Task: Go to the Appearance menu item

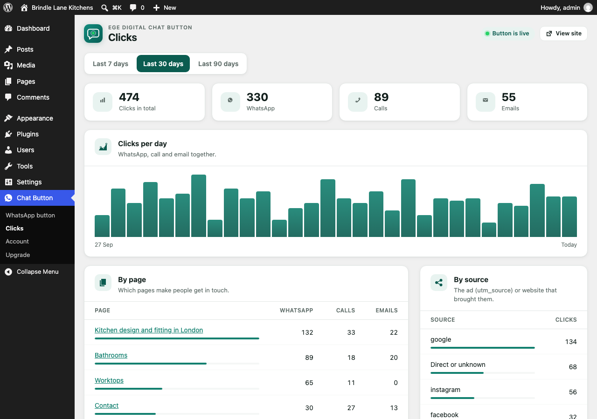Action: (x=37, y=118)
